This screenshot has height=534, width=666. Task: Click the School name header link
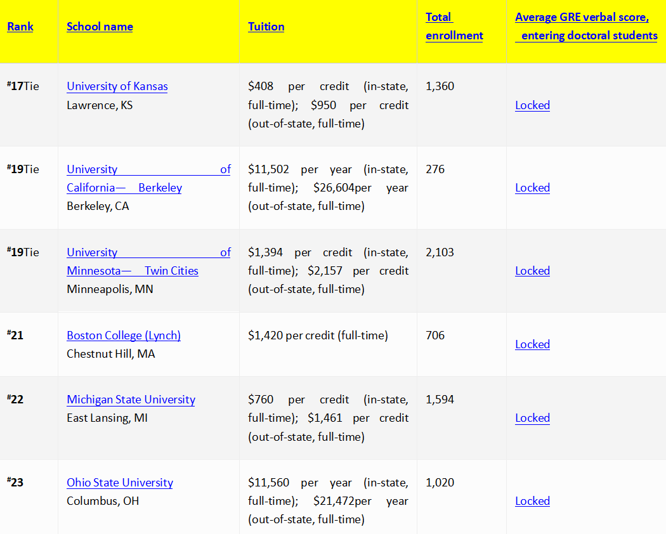click(100, 27)
